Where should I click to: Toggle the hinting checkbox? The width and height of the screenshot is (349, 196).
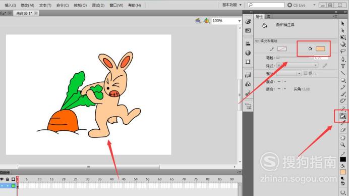tap(306, 73)
